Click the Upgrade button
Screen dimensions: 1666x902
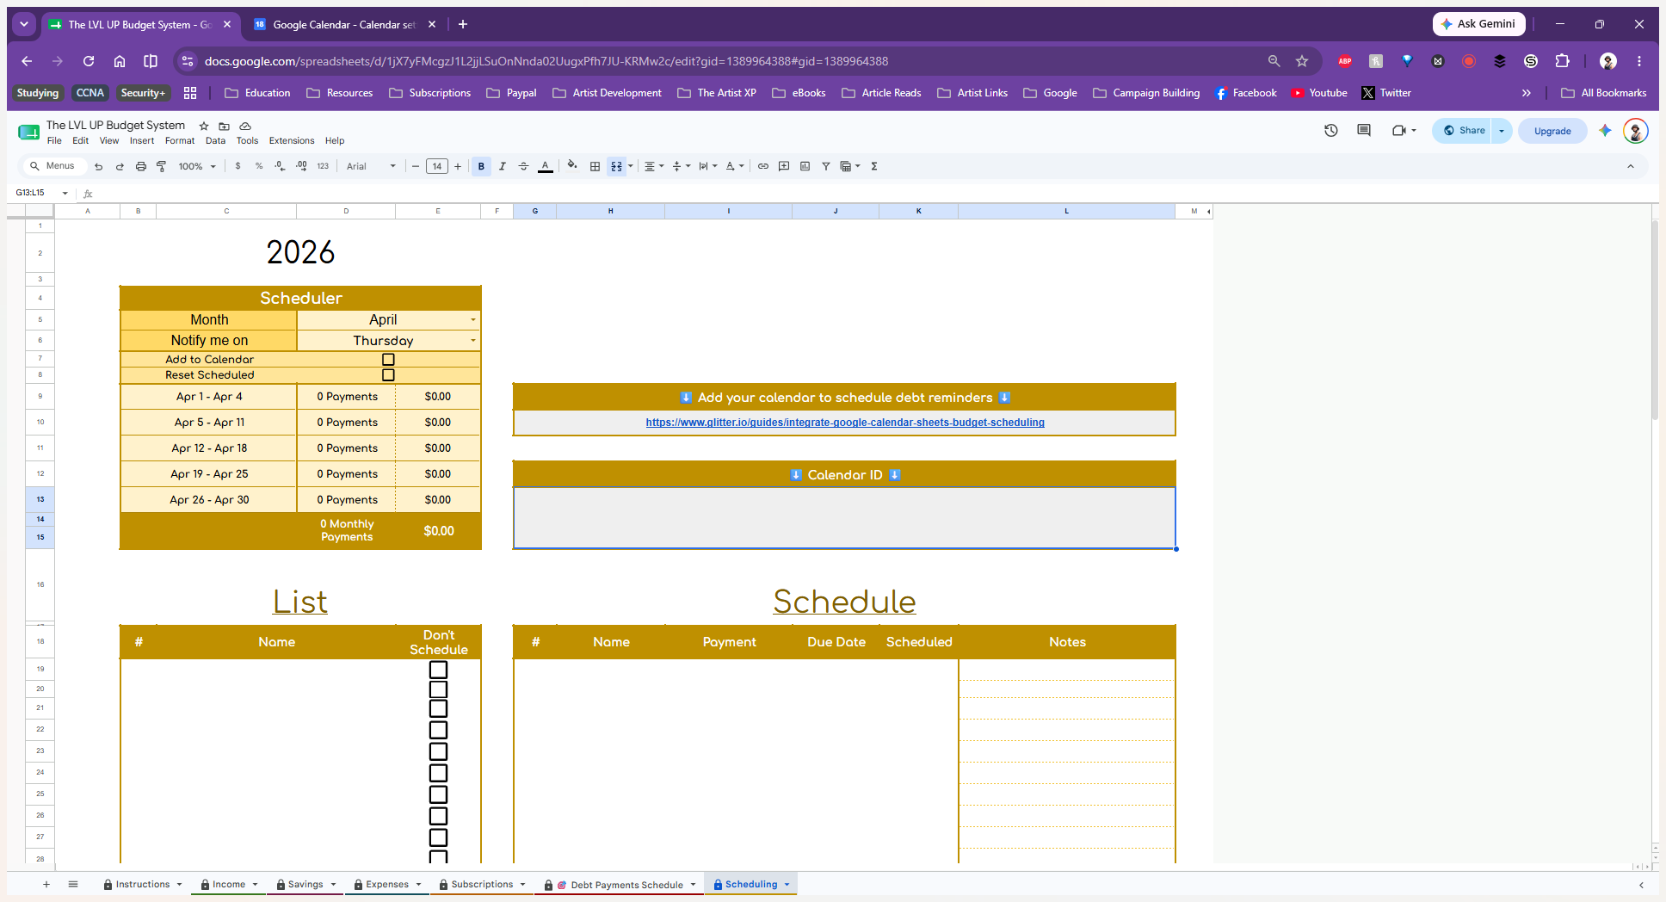[x=1552, y=131]
